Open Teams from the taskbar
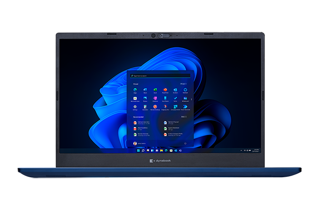This screenshot has width=316, height=211. point(180,151)
